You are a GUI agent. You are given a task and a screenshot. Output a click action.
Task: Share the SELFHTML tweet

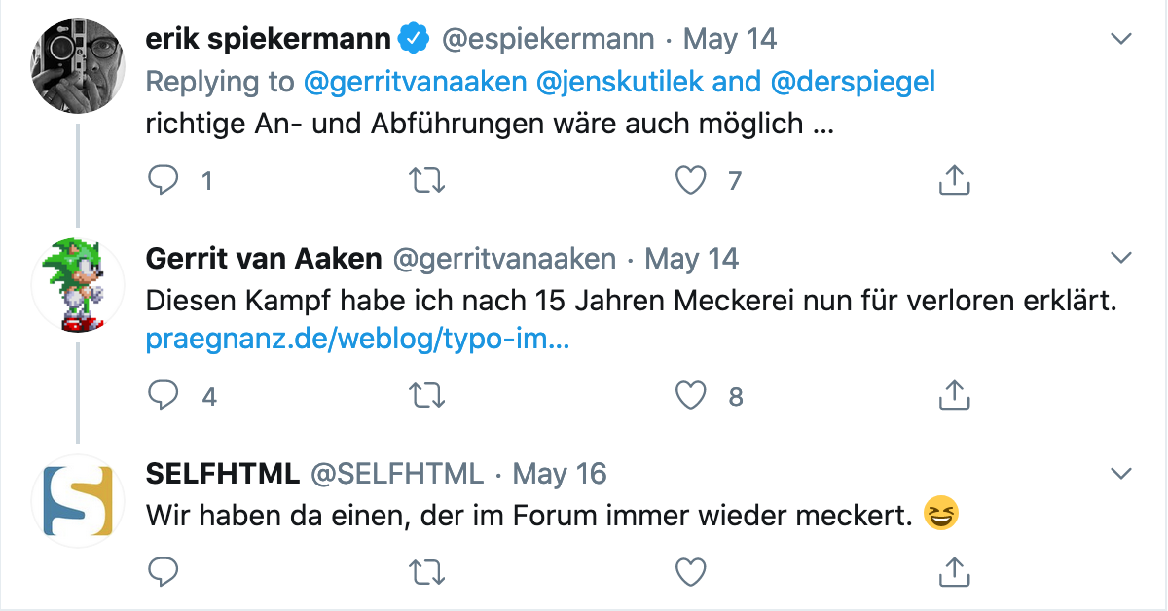pyautogui.click(x=954, y=572)
